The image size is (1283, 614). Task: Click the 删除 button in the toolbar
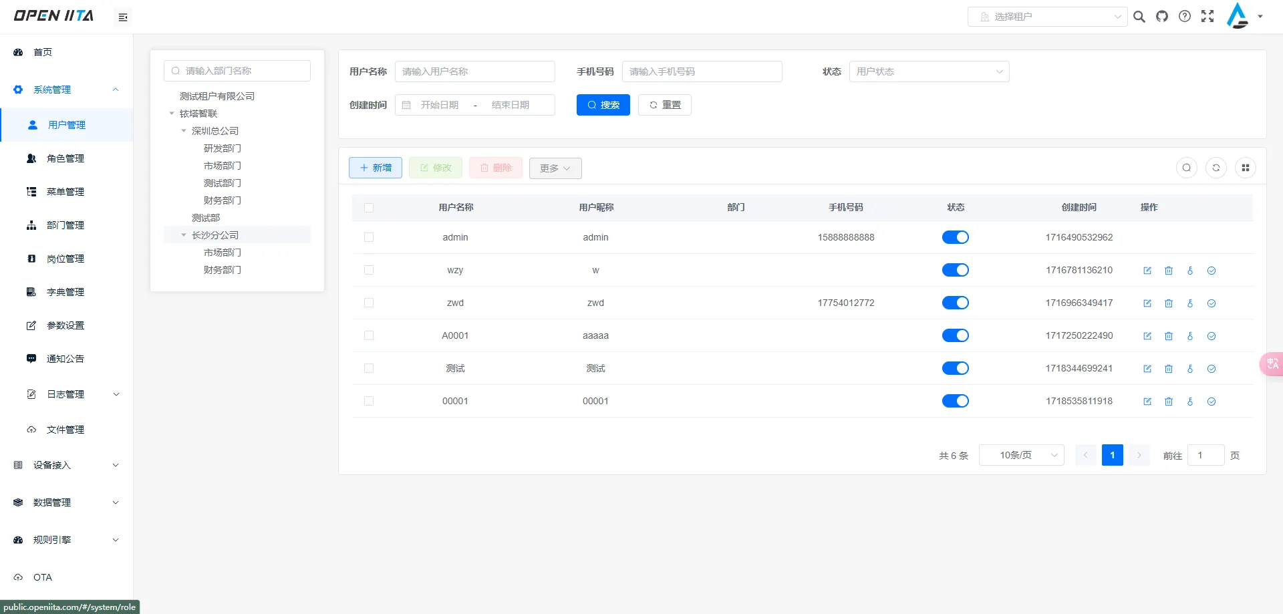coord(496,168)
